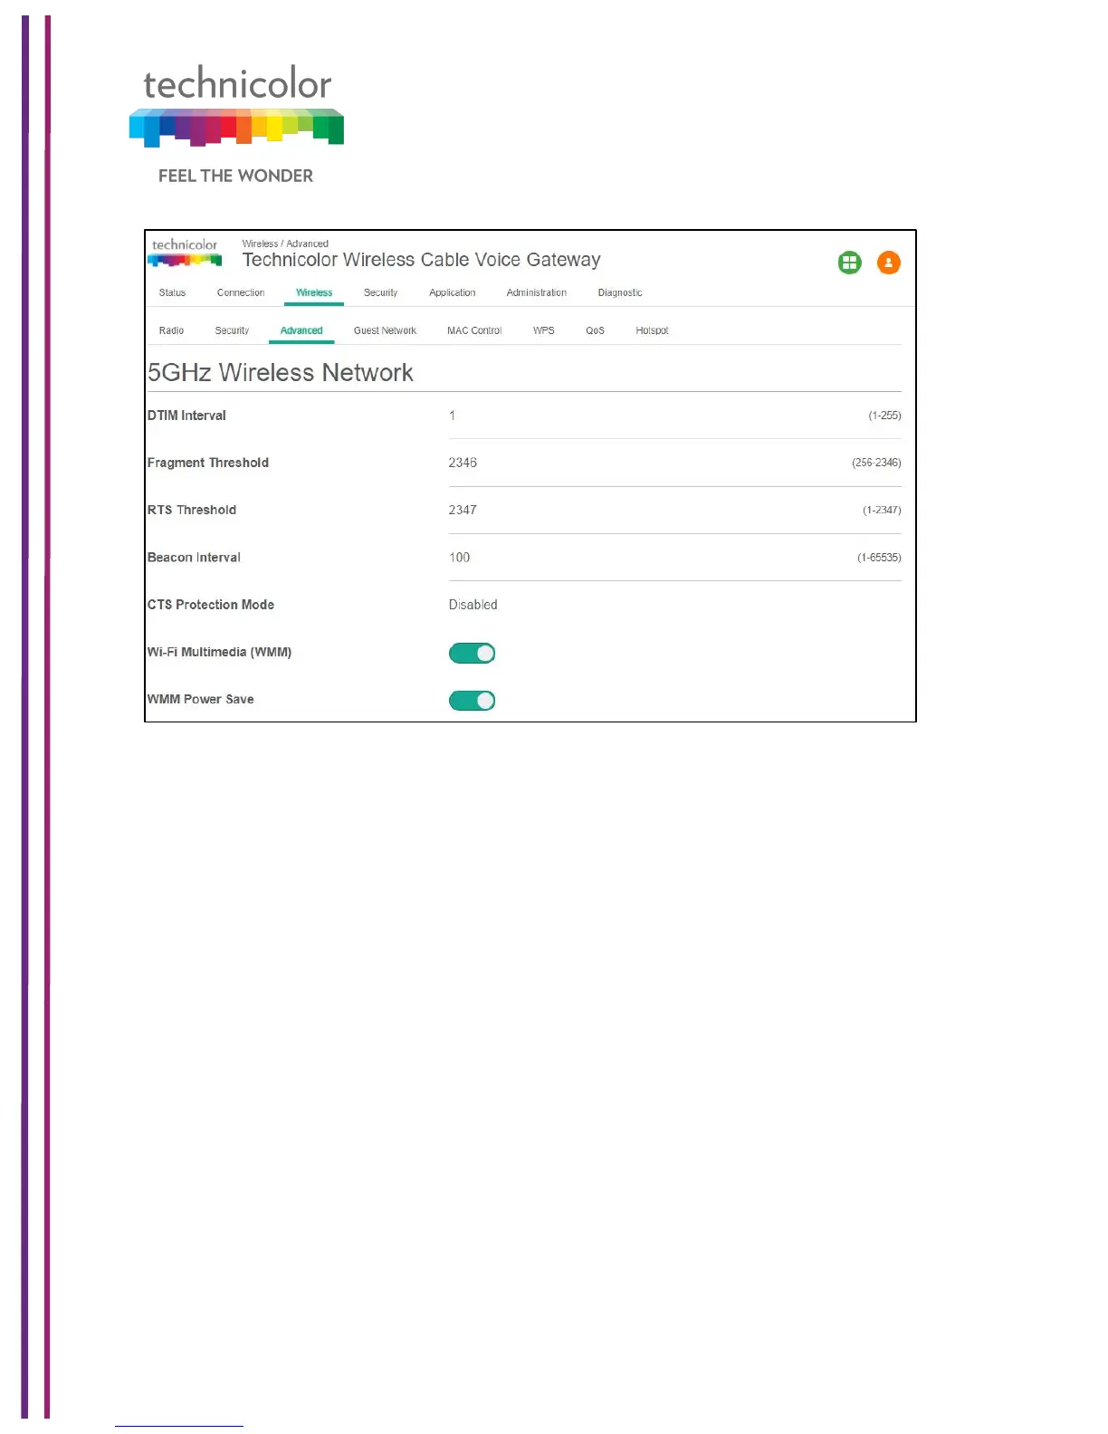Open the Administration main tab
The height and width of the screenshot is (1434, 1108).
click(536, 292)
